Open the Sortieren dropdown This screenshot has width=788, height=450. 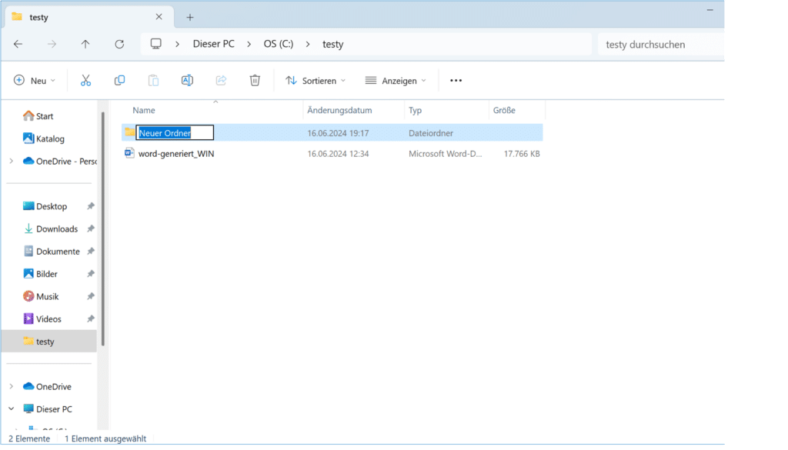point(316,80)
